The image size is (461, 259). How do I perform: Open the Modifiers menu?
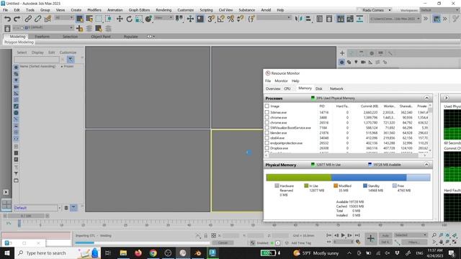click(94, 10)
